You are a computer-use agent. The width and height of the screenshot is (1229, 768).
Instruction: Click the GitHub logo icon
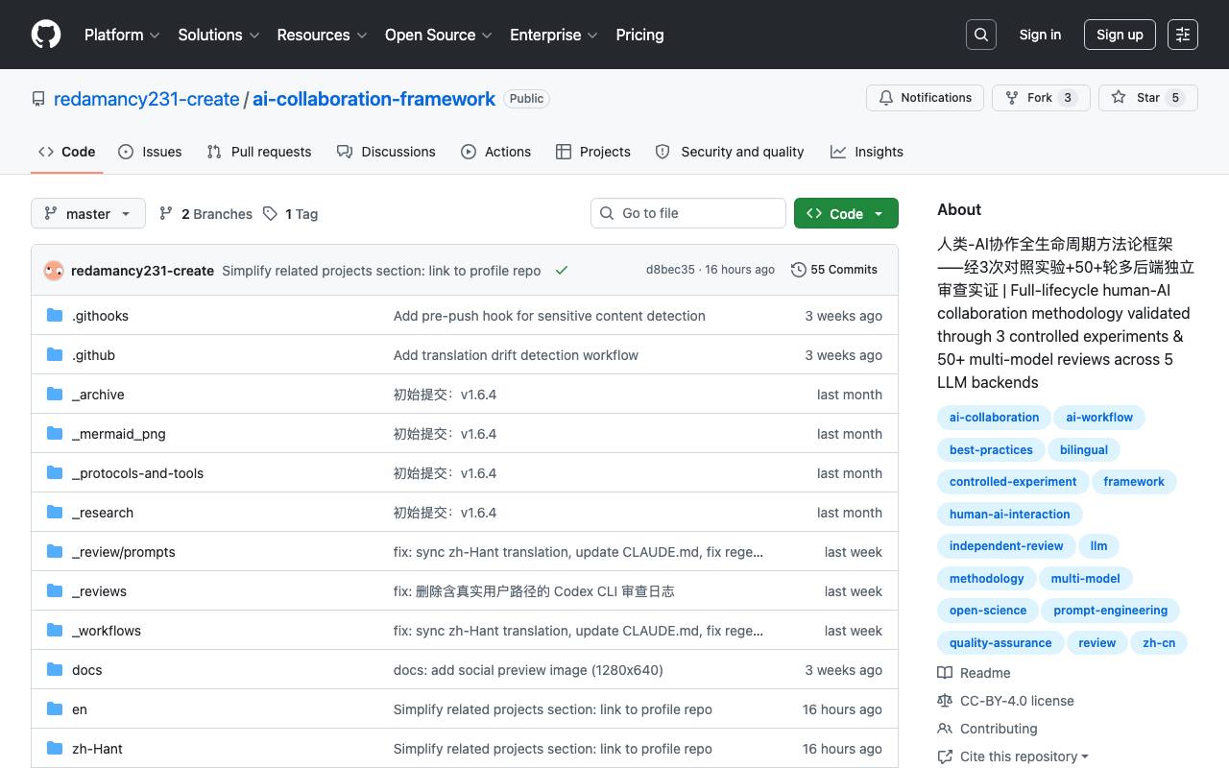pos(46,35)
